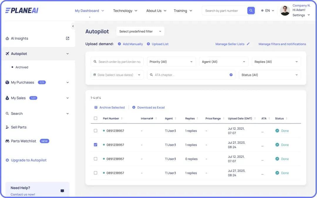317x198 pixels.
Task: Click the Download as Excel link
Action: click(x=151, y=107)
